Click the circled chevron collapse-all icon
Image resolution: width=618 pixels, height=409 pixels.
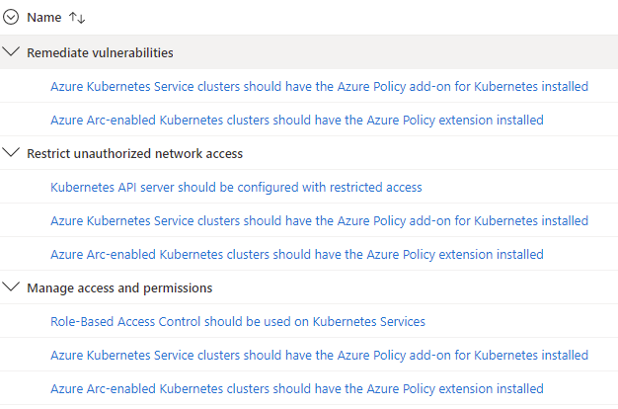click(x=11, y=18)
